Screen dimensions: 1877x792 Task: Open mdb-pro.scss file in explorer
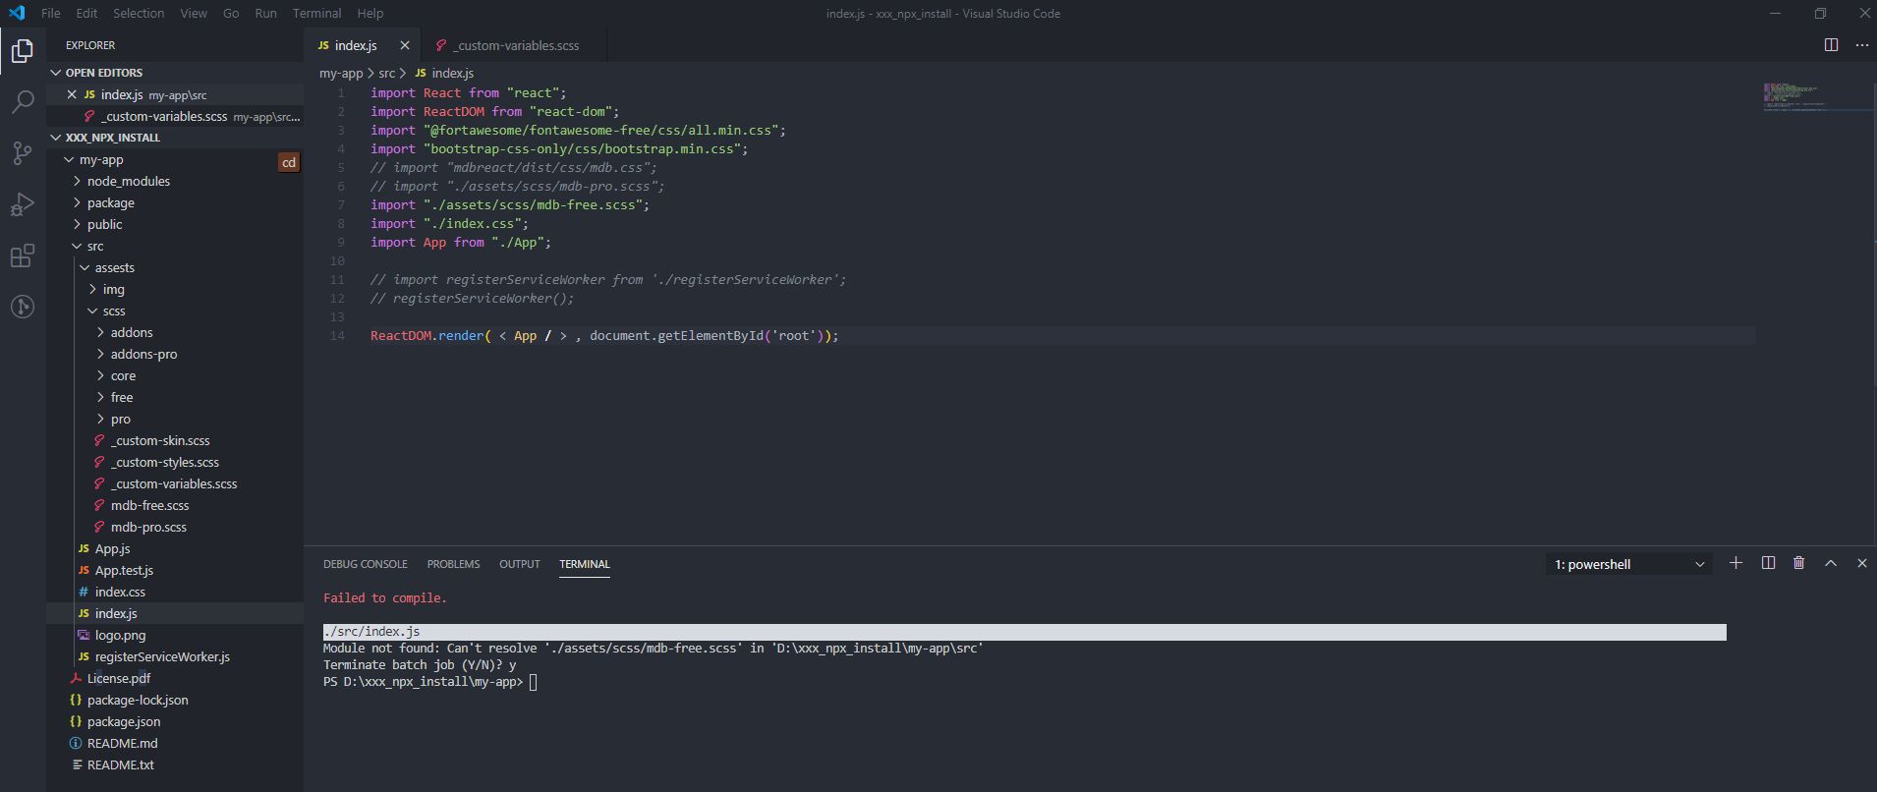[175, 527]
